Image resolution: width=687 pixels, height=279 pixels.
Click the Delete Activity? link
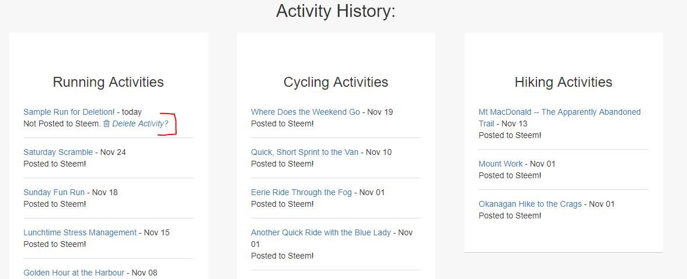(x=140, y=123)
